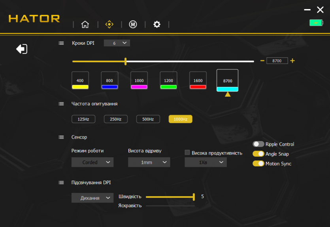Screen dimensions: 330x227
Task: Expand the Кроки DPI count dropdown
Action: 117,43
